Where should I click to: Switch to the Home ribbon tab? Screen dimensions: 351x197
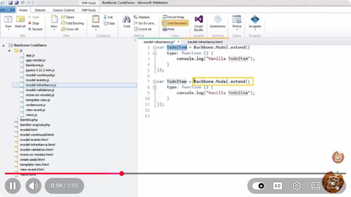pyautogui.click(x=23, y=10)
